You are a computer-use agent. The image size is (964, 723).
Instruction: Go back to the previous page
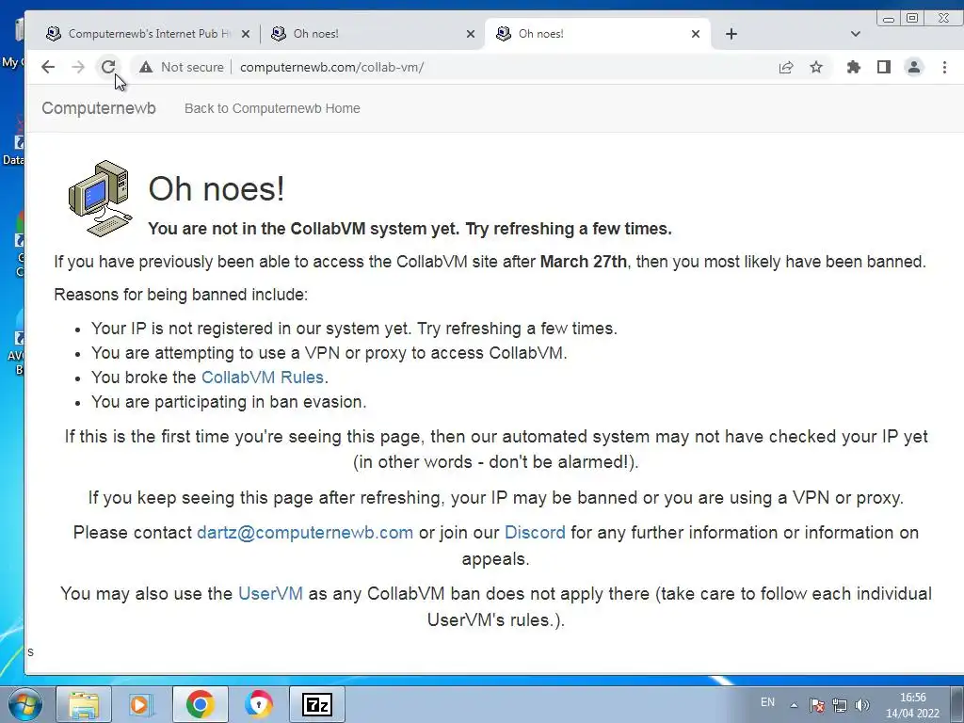coord(48,67)
